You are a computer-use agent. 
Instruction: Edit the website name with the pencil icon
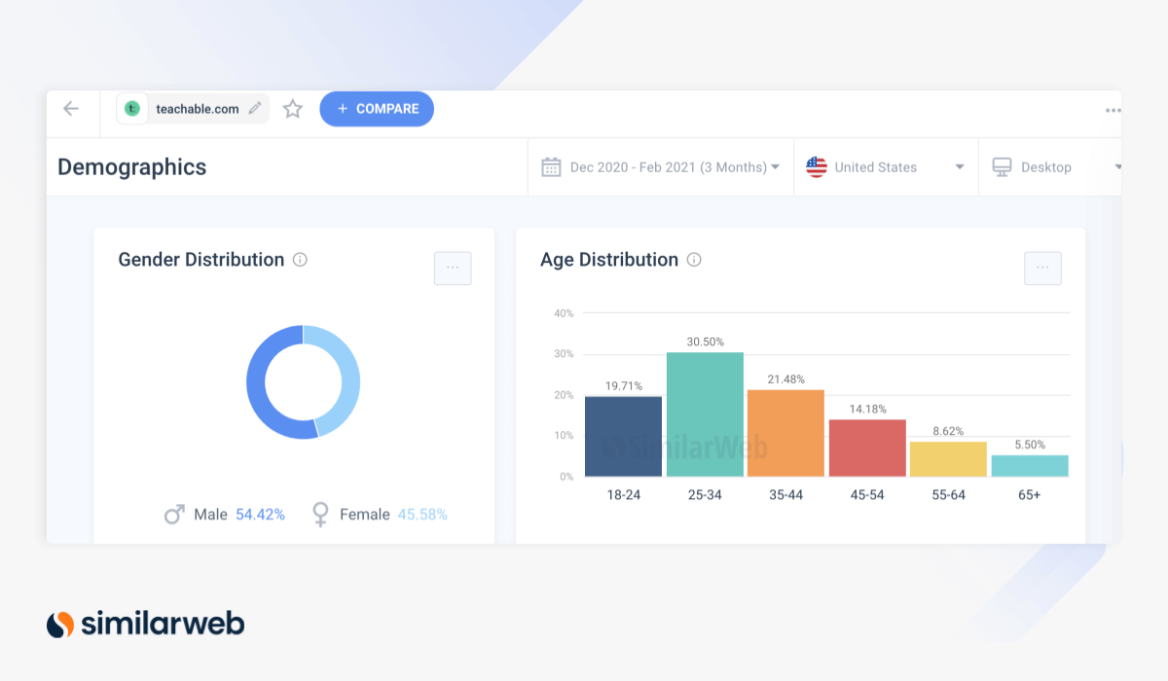pyautogui.click(x=254, y=108)
